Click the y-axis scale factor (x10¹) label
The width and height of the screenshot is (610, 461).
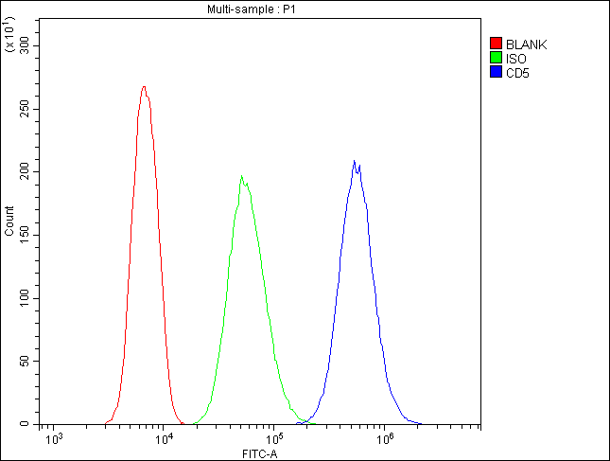(9, 34)
